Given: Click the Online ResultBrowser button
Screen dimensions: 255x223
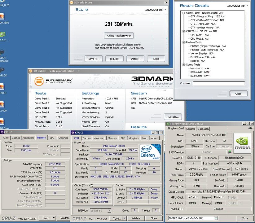Looking at the screenshot, I should pos(119,36).
